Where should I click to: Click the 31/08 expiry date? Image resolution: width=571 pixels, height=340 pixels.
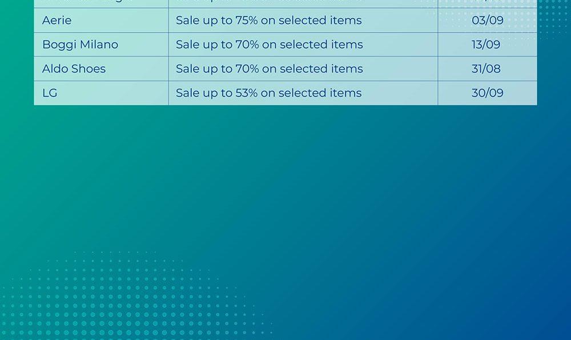coord(486,69)
